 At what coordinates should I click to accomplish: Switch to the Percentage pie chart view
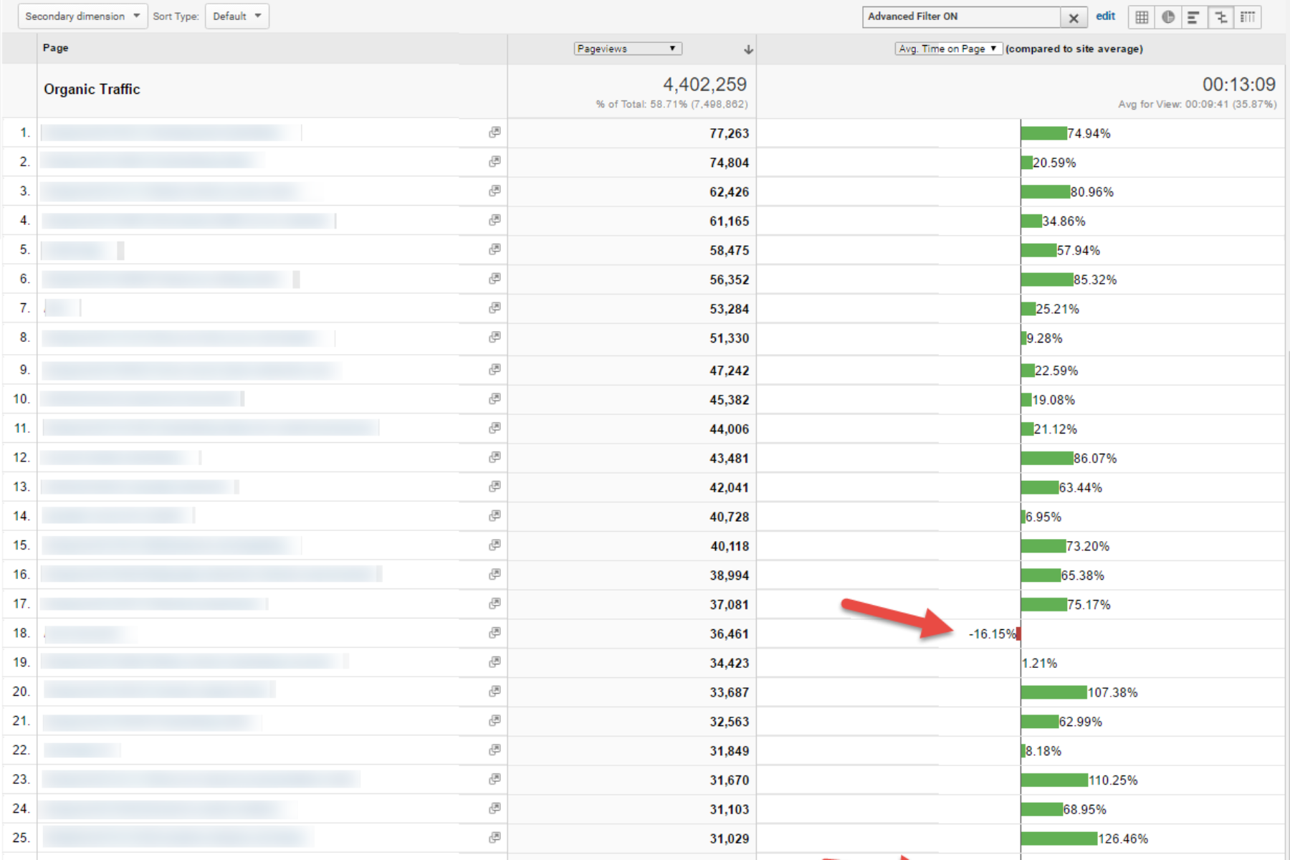(x=1168, y=17)
